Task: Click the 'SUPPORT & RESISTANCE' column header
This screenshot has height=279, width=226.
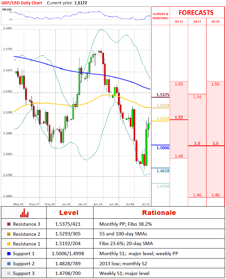Action: click(x=160, y=16)
